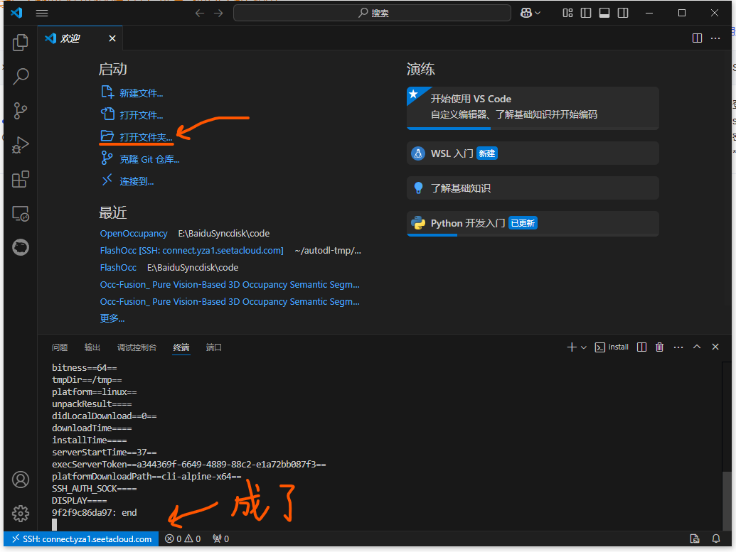Close the 欢迎 welcome tab
736x552 pixels.
point(112,38)
